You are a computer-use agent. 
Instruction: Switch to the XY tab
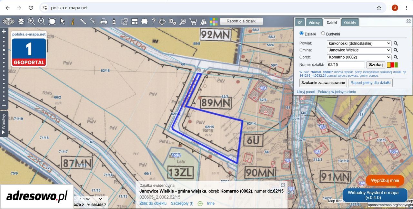pos(300,22)
